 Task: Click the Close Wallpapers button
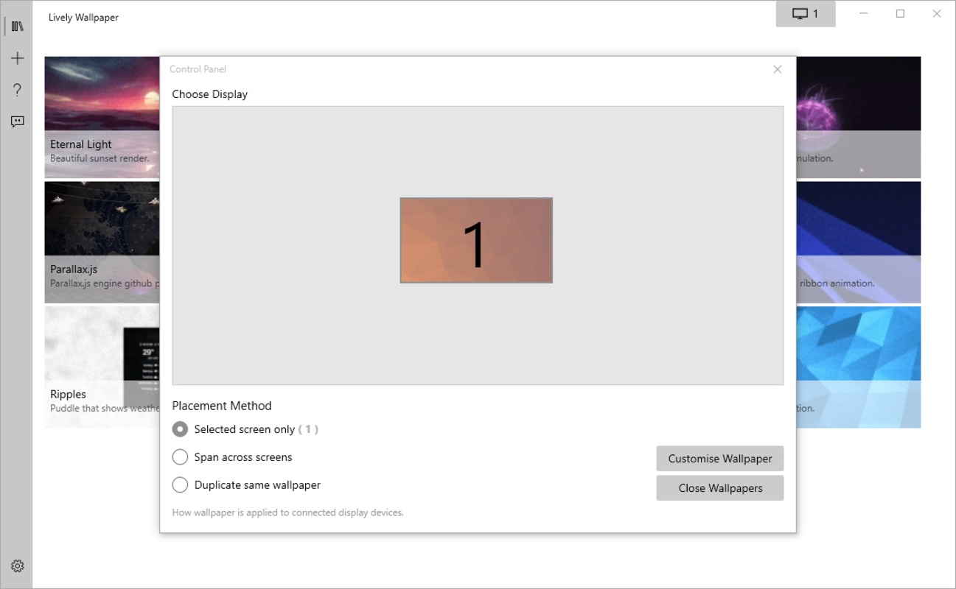click(720, 488)
